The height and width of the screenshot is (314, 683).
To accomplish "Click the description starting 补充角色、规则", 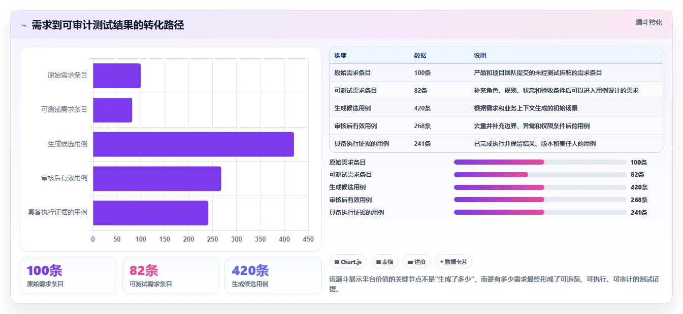I will click(556, 91).
